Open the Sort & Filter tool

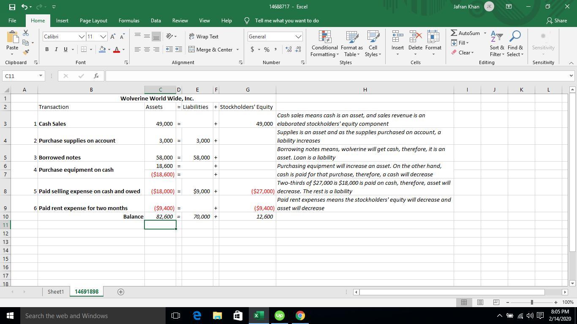click(497, 43)
